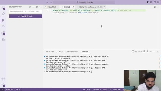This screenshot has width=161, height=91.
Task: Select the Untitled-1 editor tab
Action: click(x=67, y=7)
